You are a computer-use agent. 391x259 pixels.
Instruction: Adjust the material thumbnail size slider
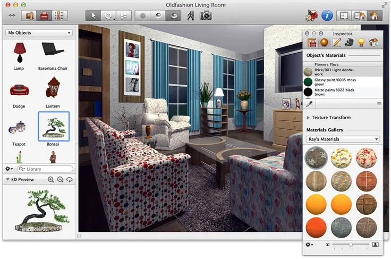[351, 244]
